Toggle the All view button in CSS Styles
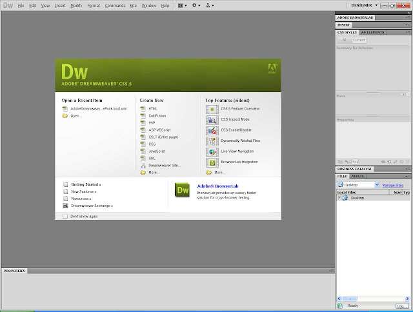The height and width of the screenshot is (312, 413). (x=344, y=40)
